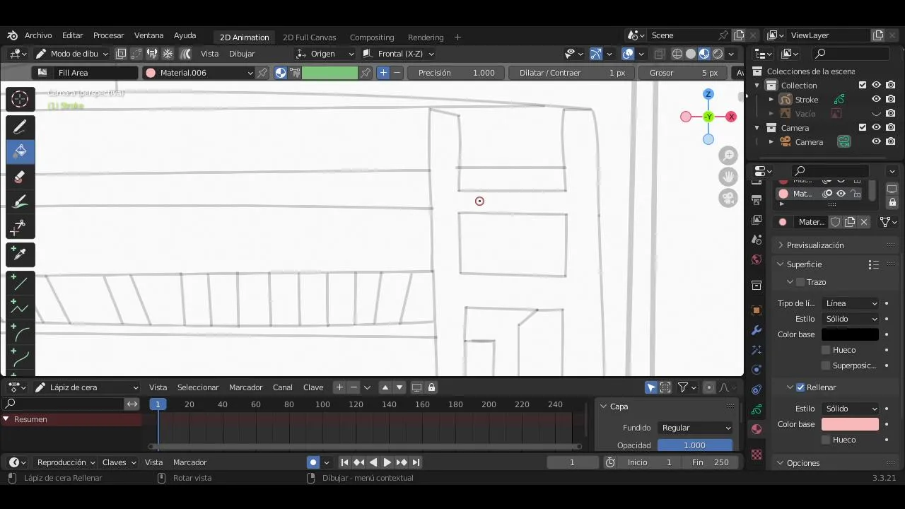This screenshot has height=509, width=905.
Task: Play the animation forward
Action: click(x=387, y=462)
